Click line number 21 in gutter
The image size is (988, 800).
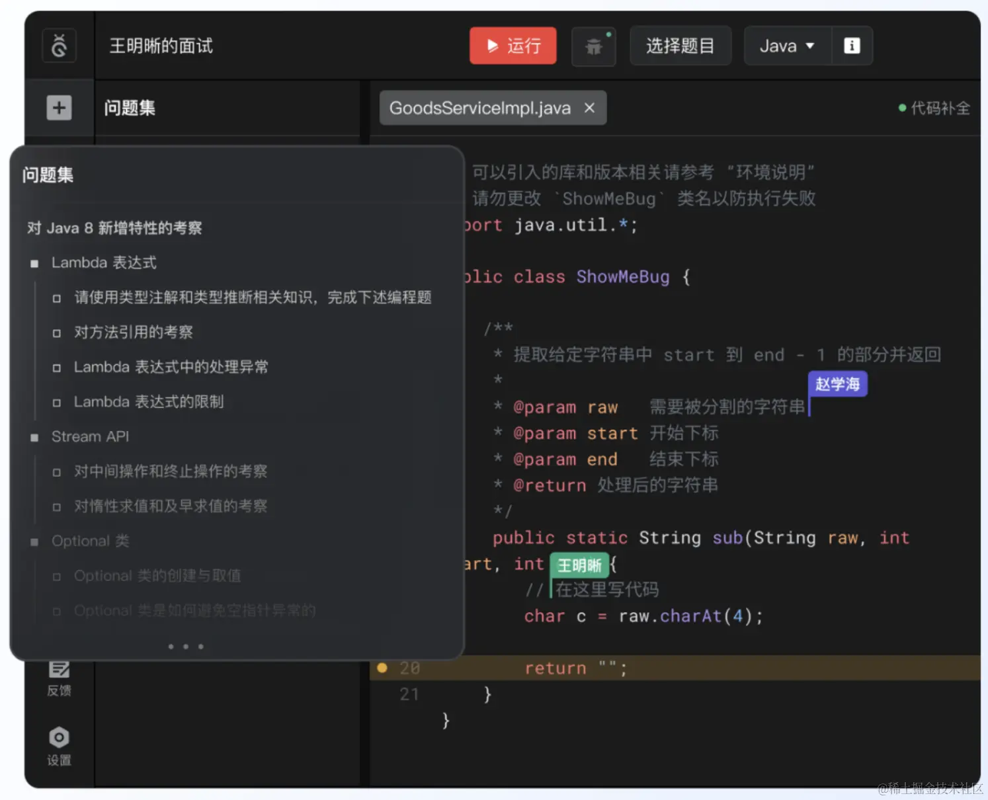[409, 694]
